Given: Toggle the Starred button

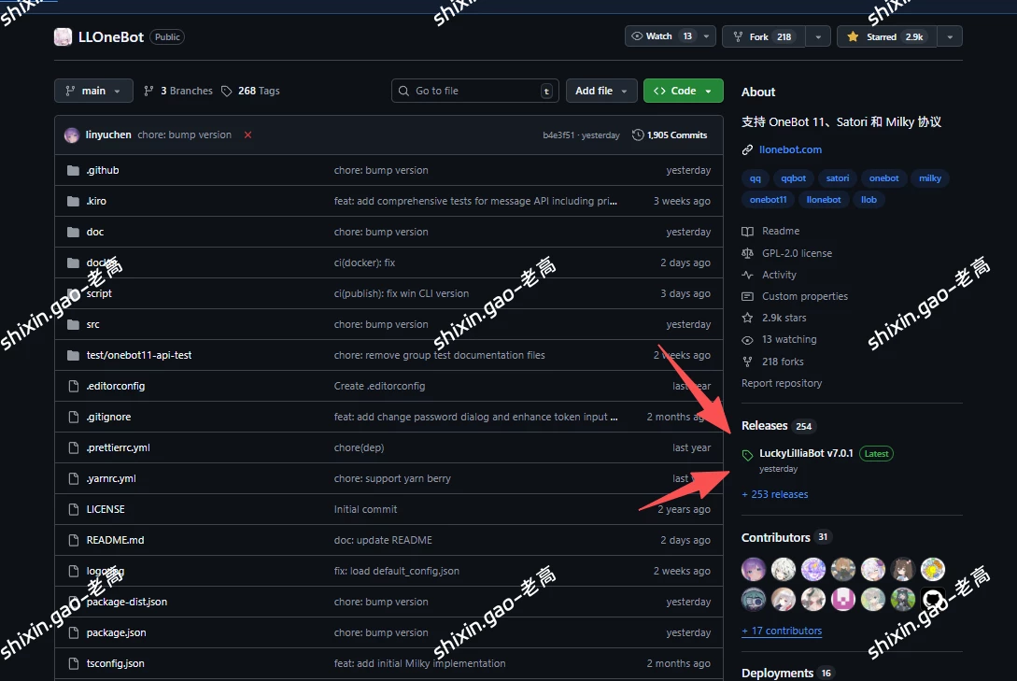Looking at the screenshot, I should (885, 36).
